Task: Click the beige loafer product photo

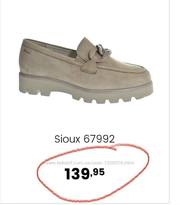Action: tap(86, 71)
